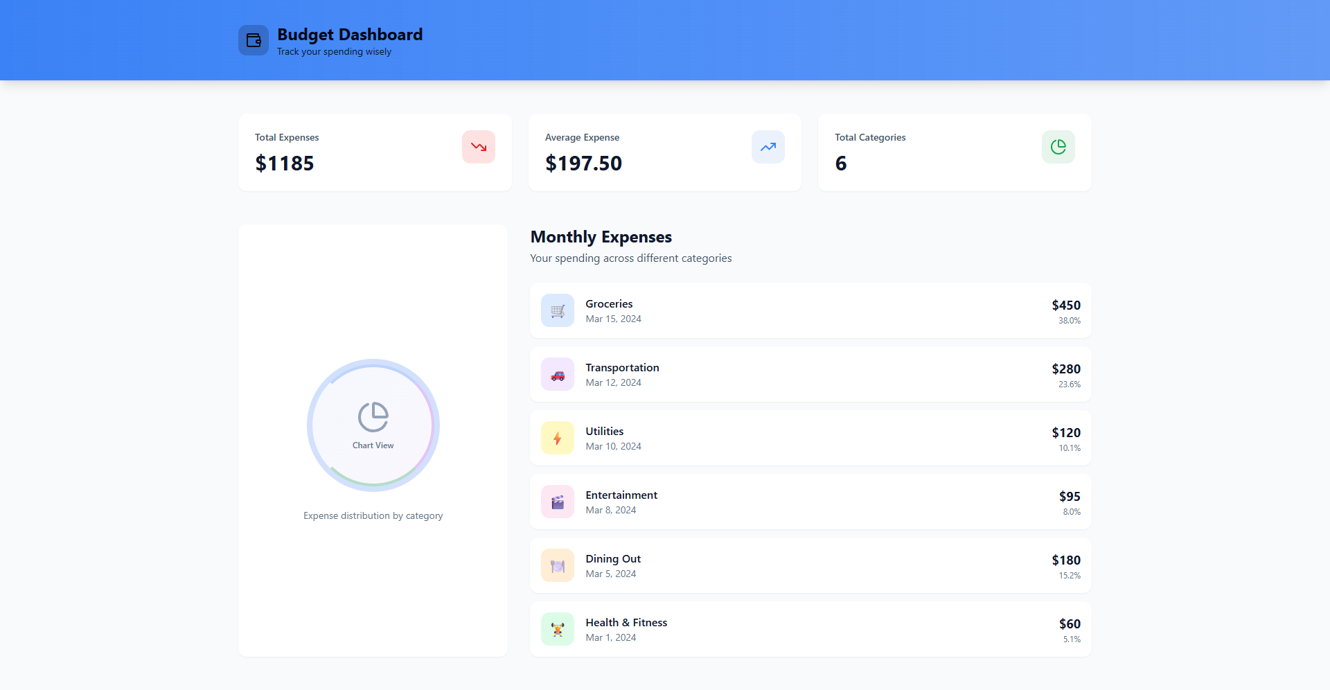Click the red downward trend icon
This screenshot has height=690, width=1330.
pos(479,147)
